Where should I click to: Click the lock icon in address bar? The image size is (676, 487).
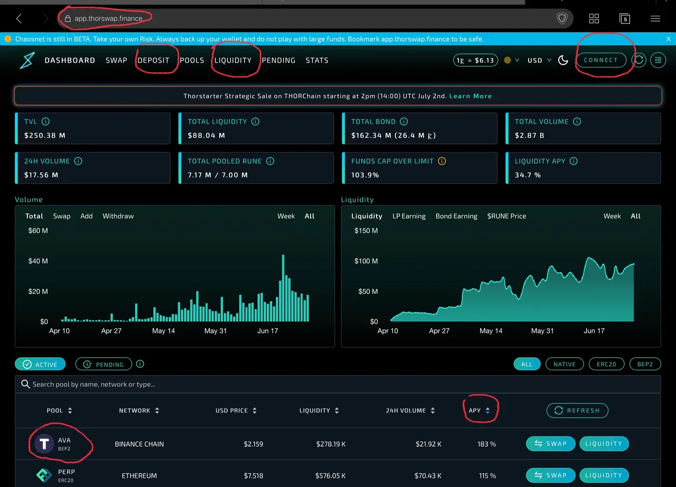click(x=67, y=18)
